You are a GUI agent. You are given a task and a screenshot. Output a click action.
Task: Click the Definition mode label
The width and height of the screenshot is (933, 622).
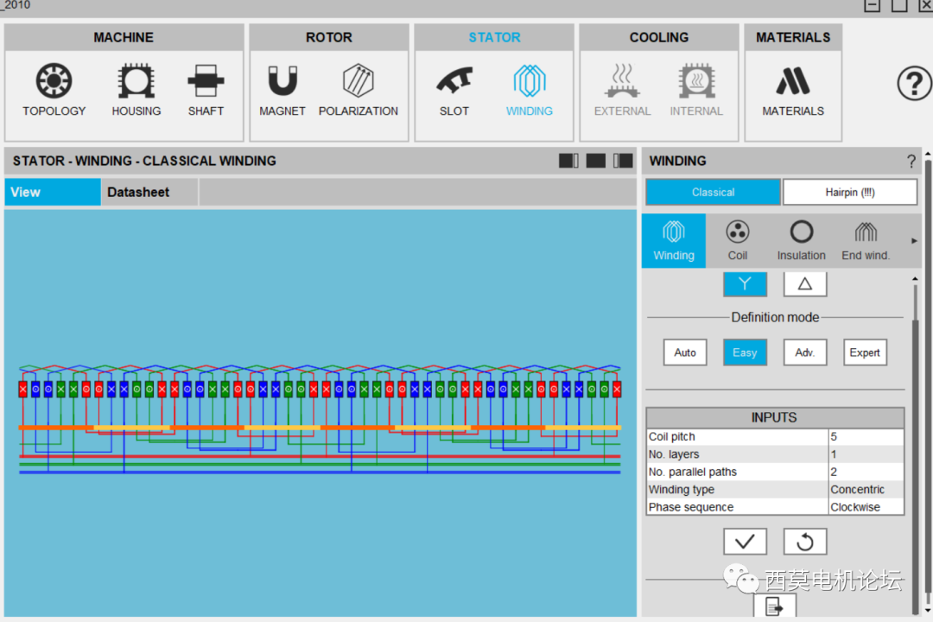coord(775,317)
